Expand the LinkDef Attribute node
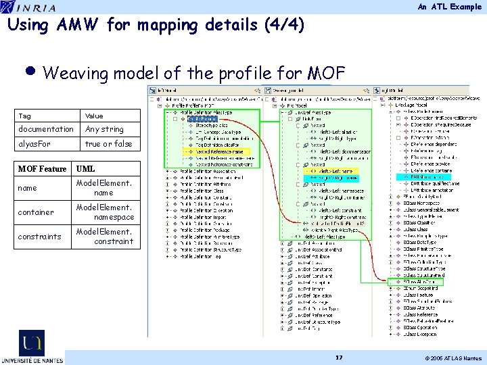 pyautogui.click(x=282, y=256)
